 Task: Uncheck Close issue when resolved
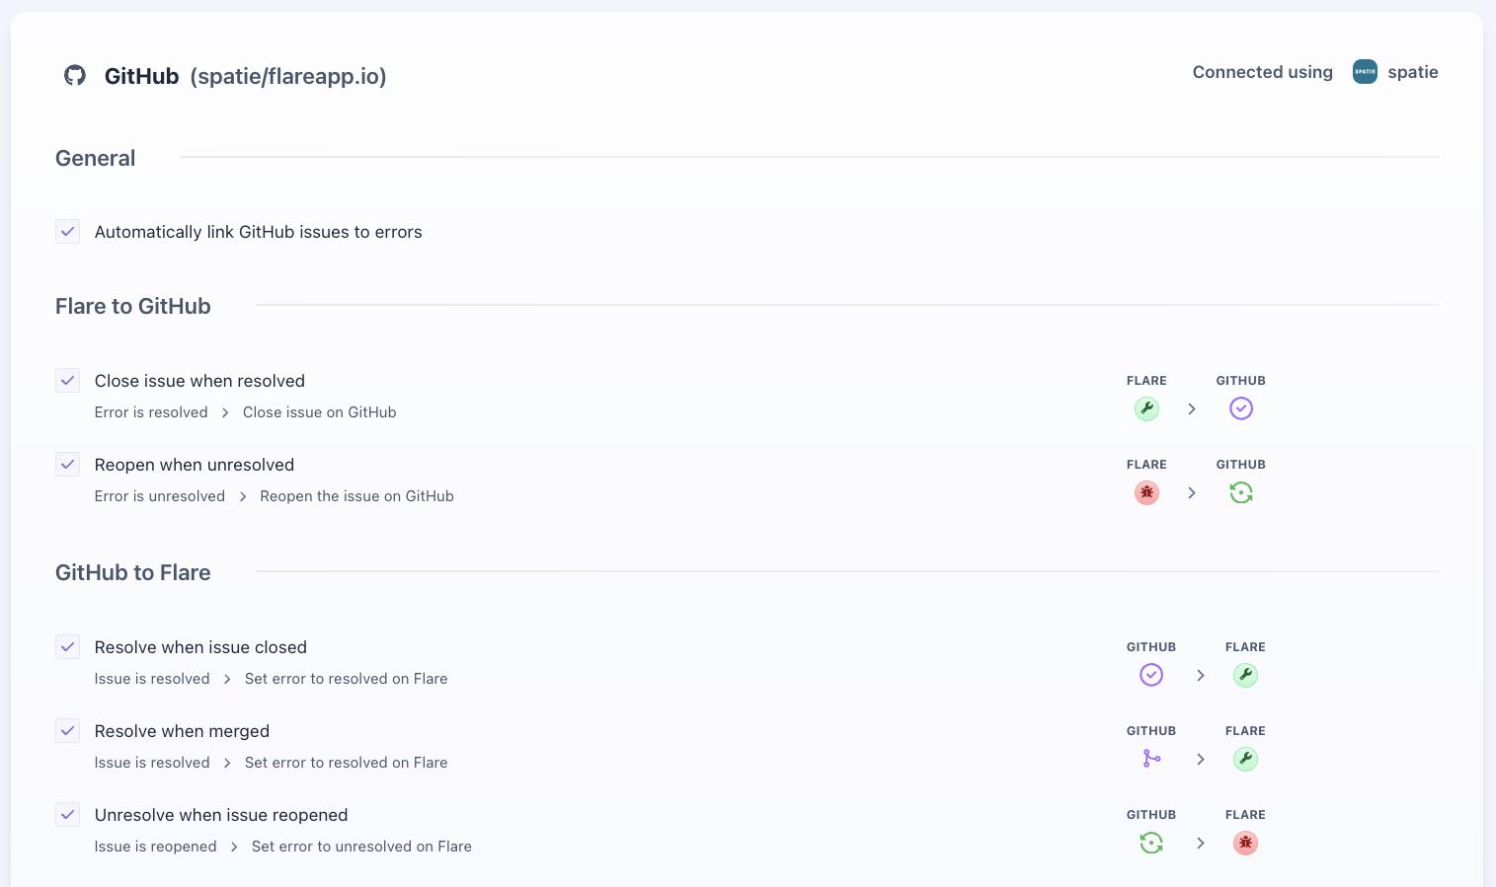point(68,381)
